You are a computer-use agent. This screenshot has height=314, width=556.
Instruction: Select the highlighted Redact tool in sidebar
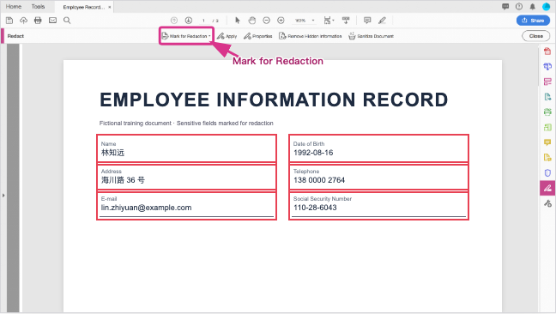coord(547,188)
